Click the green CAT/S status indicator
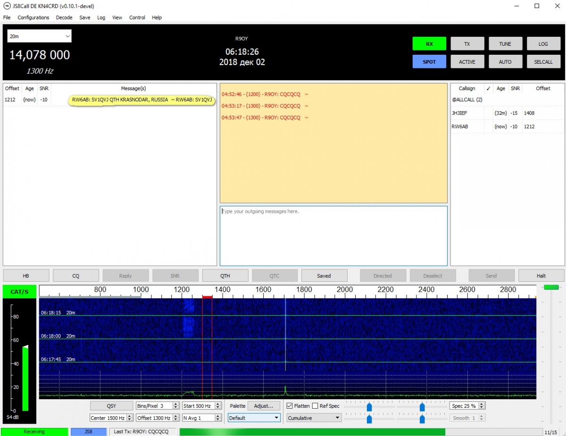Image resolution: width=566 pixels, height=436 pixels. click(x=19, y=292)
